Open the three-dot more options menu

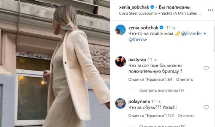[x=210, y=10]
